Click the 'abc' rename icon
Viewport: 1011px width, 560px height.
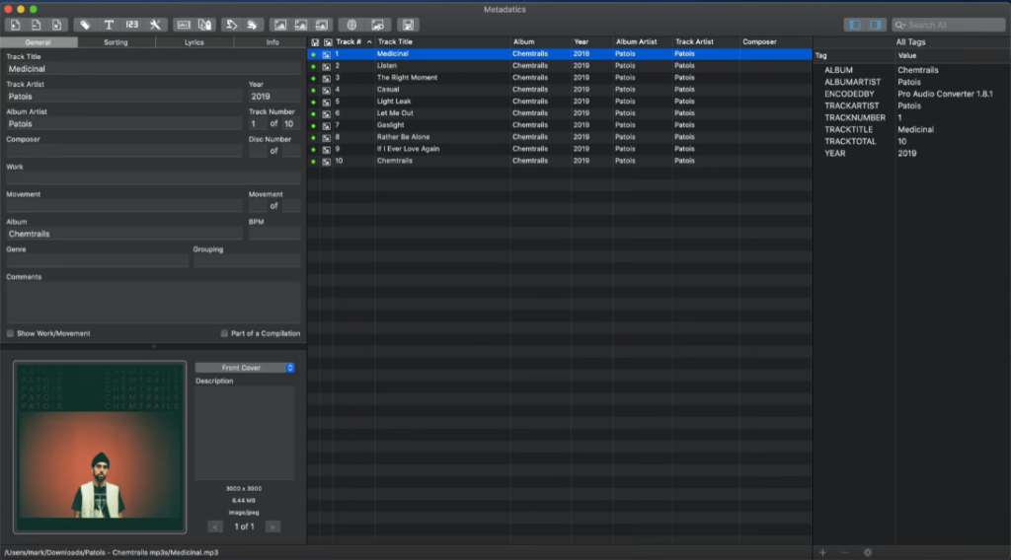[x=184, y=25]
